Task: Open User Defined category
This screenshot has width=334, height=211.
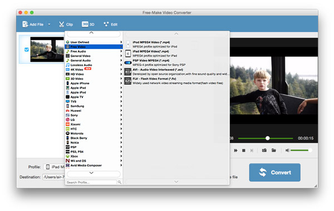Action: coord(94,42)
